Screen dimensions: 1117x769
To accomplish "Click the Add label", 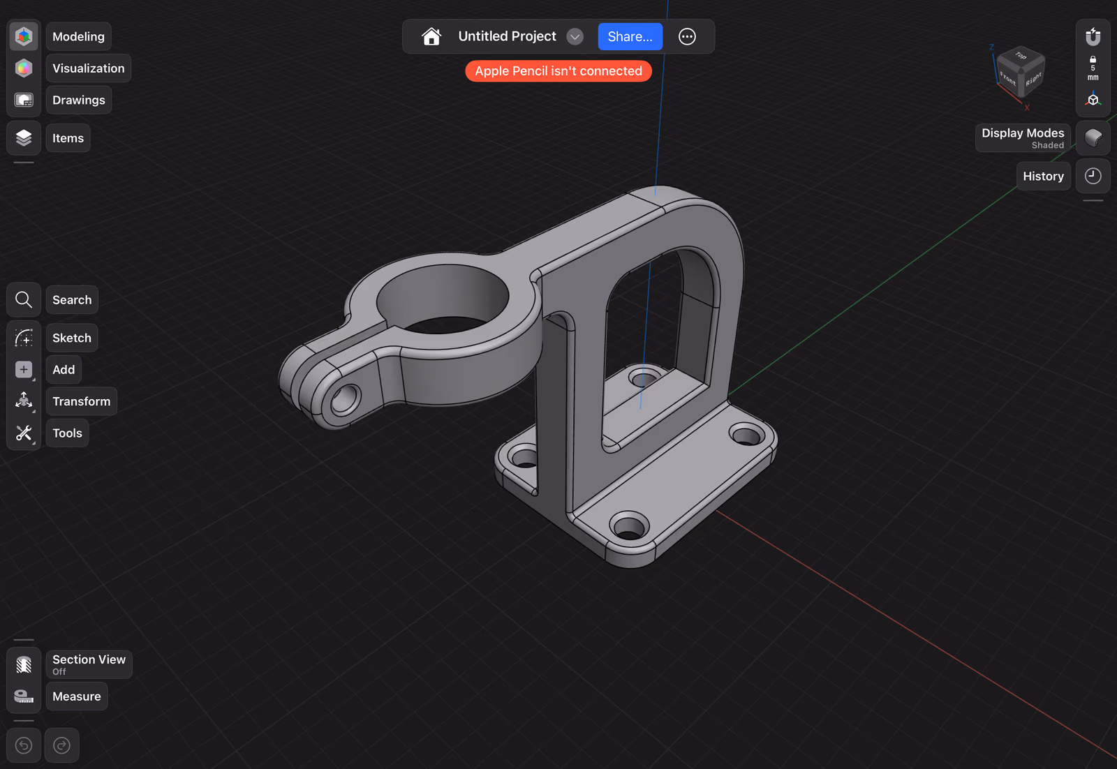I will pos(64,369).
